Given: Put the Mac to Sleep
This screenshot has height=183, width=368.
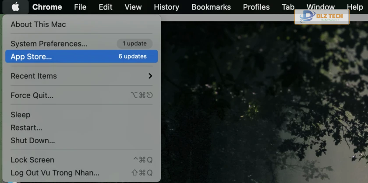Looking at the screenshot, I should [x=81, y=115].
